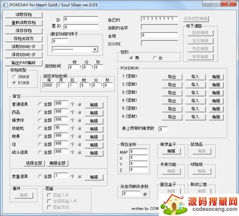Click the 金钱 input field
Image resolution: width=239 pixels, height=216 pixels.
pos(159,35)
